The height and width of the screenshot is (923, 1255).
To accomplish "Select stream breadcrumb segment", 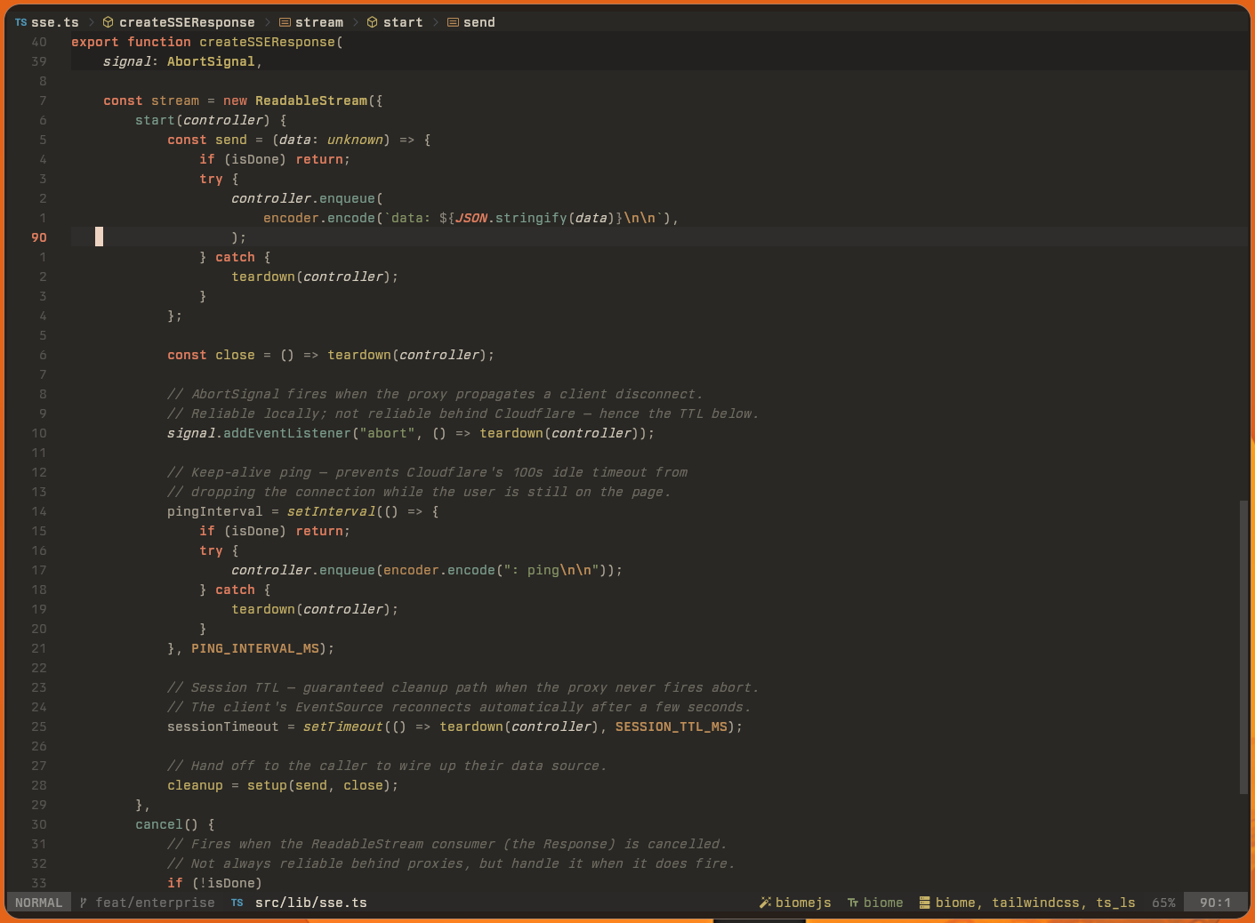I will (x=319, y=22).
